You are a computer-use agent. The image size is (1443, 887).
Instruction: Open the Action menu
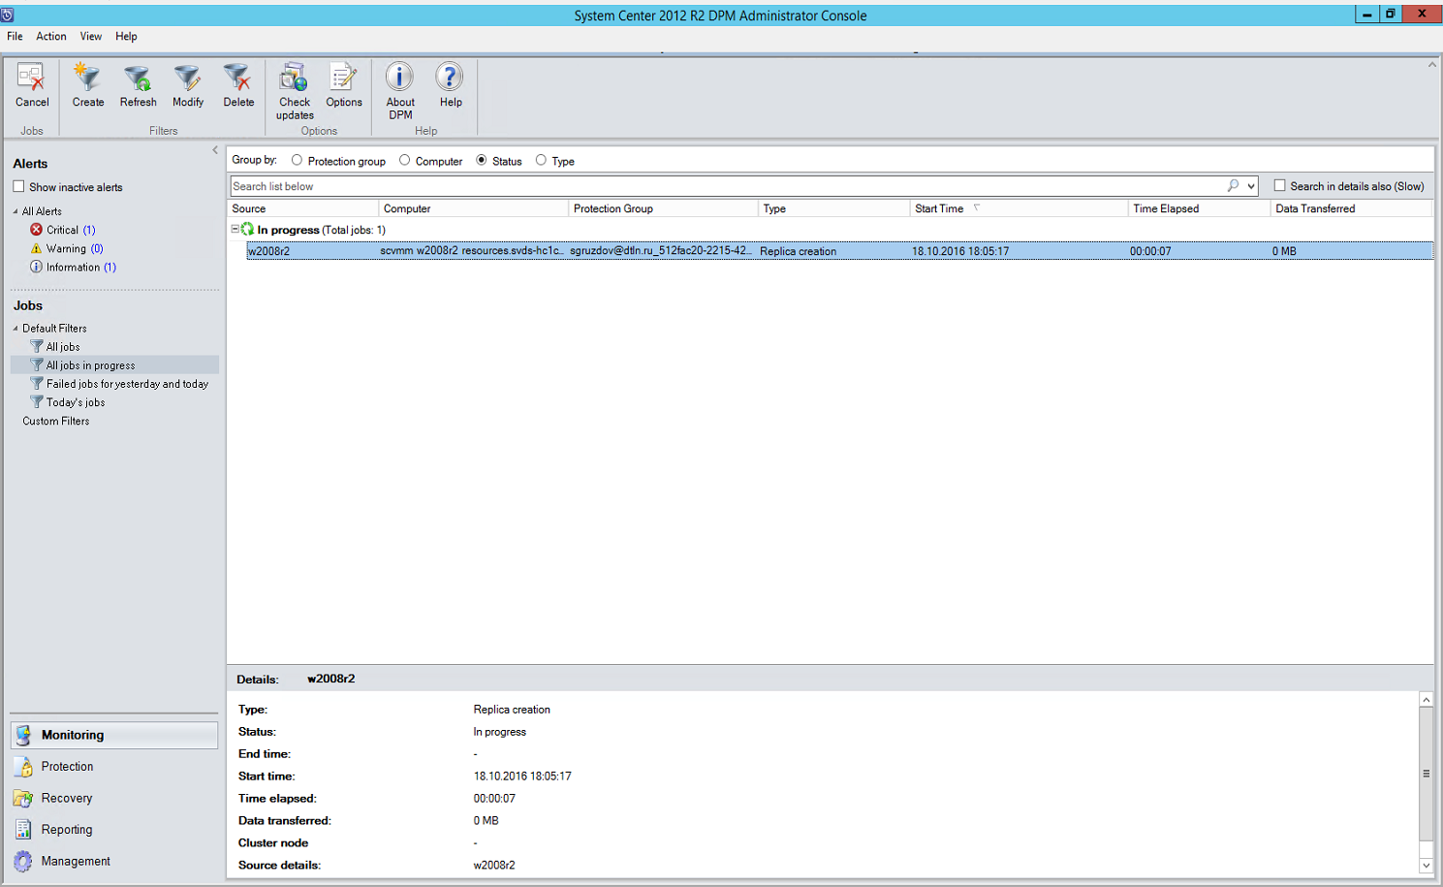51,36
